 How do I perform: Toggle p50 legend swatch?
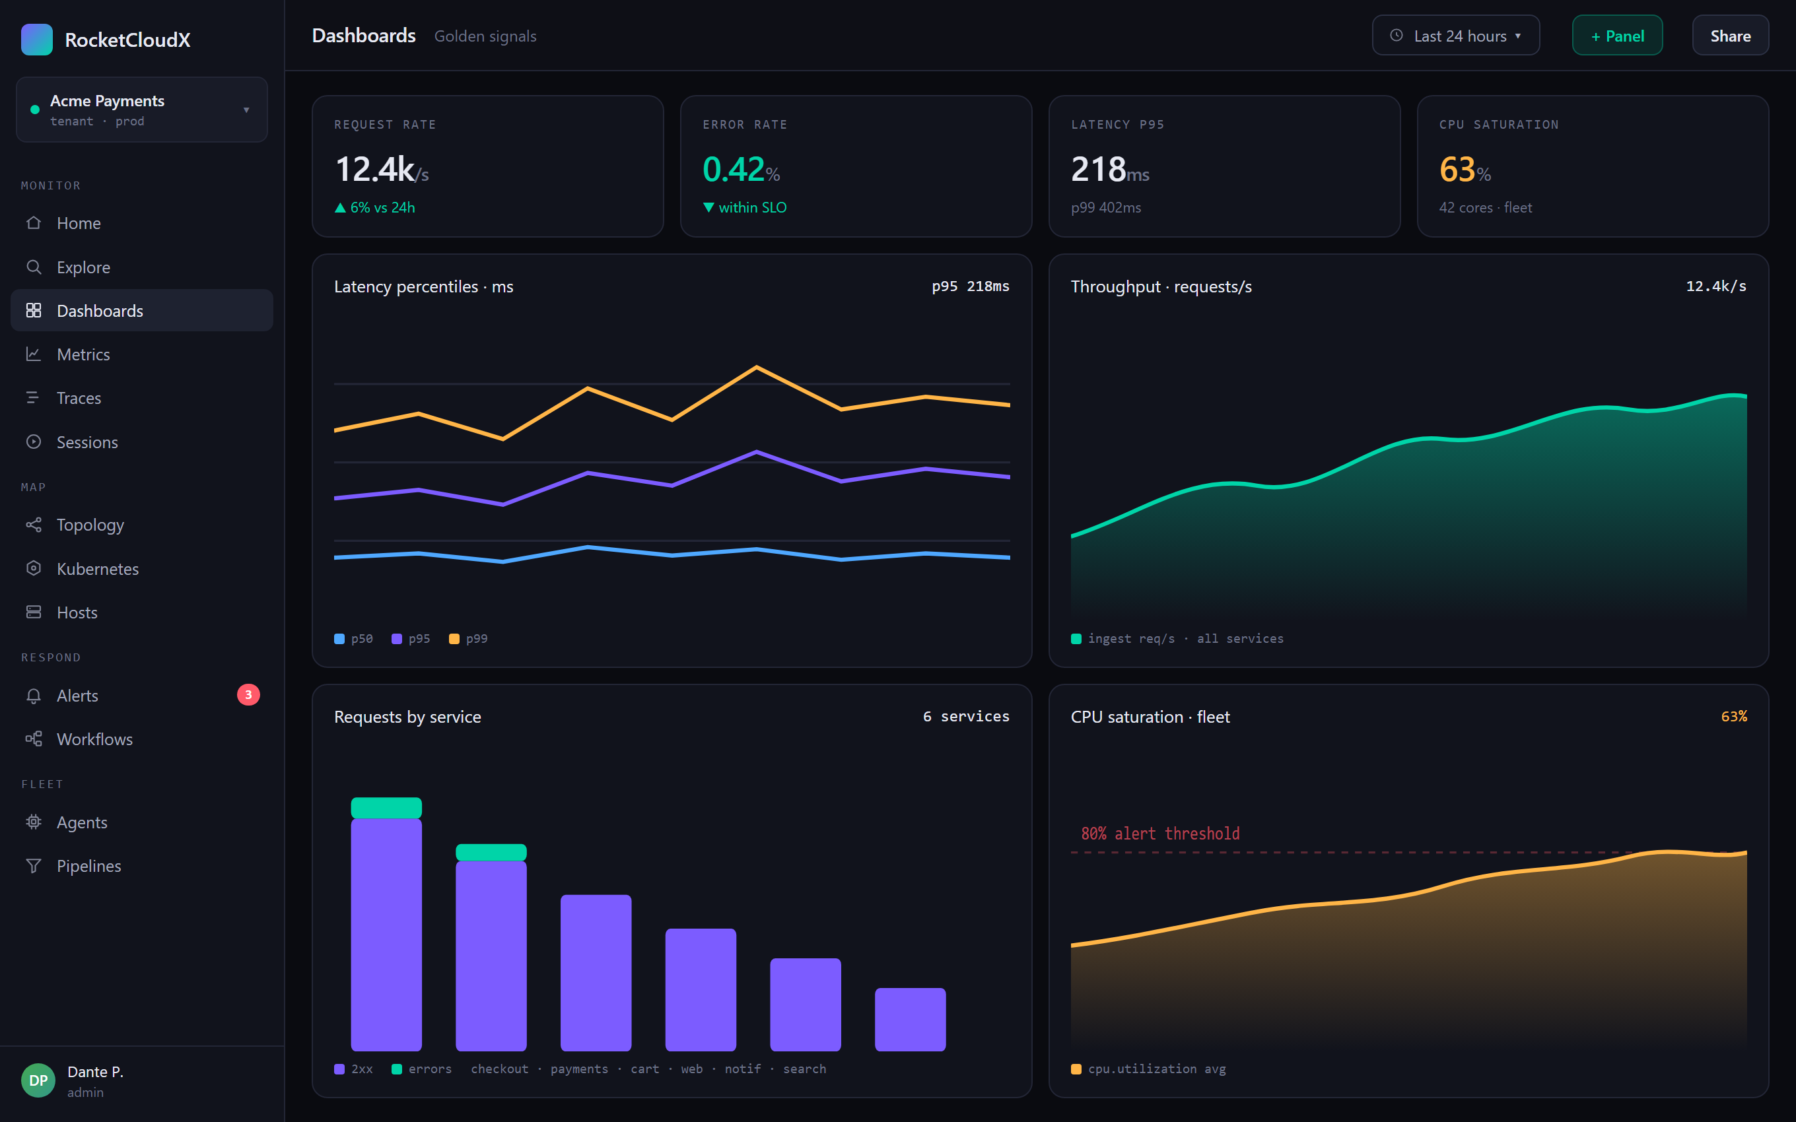click(x=339, y=639)
